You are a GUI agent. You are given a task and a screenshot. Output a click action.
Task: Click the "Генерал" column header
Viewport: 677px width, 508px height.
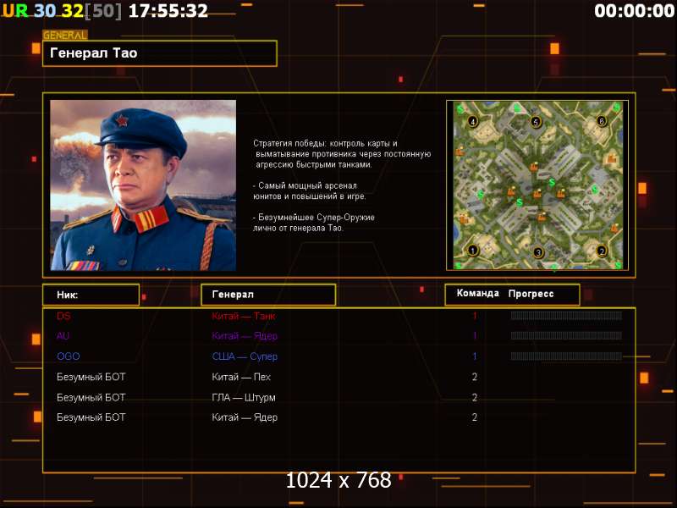[268, 295]
